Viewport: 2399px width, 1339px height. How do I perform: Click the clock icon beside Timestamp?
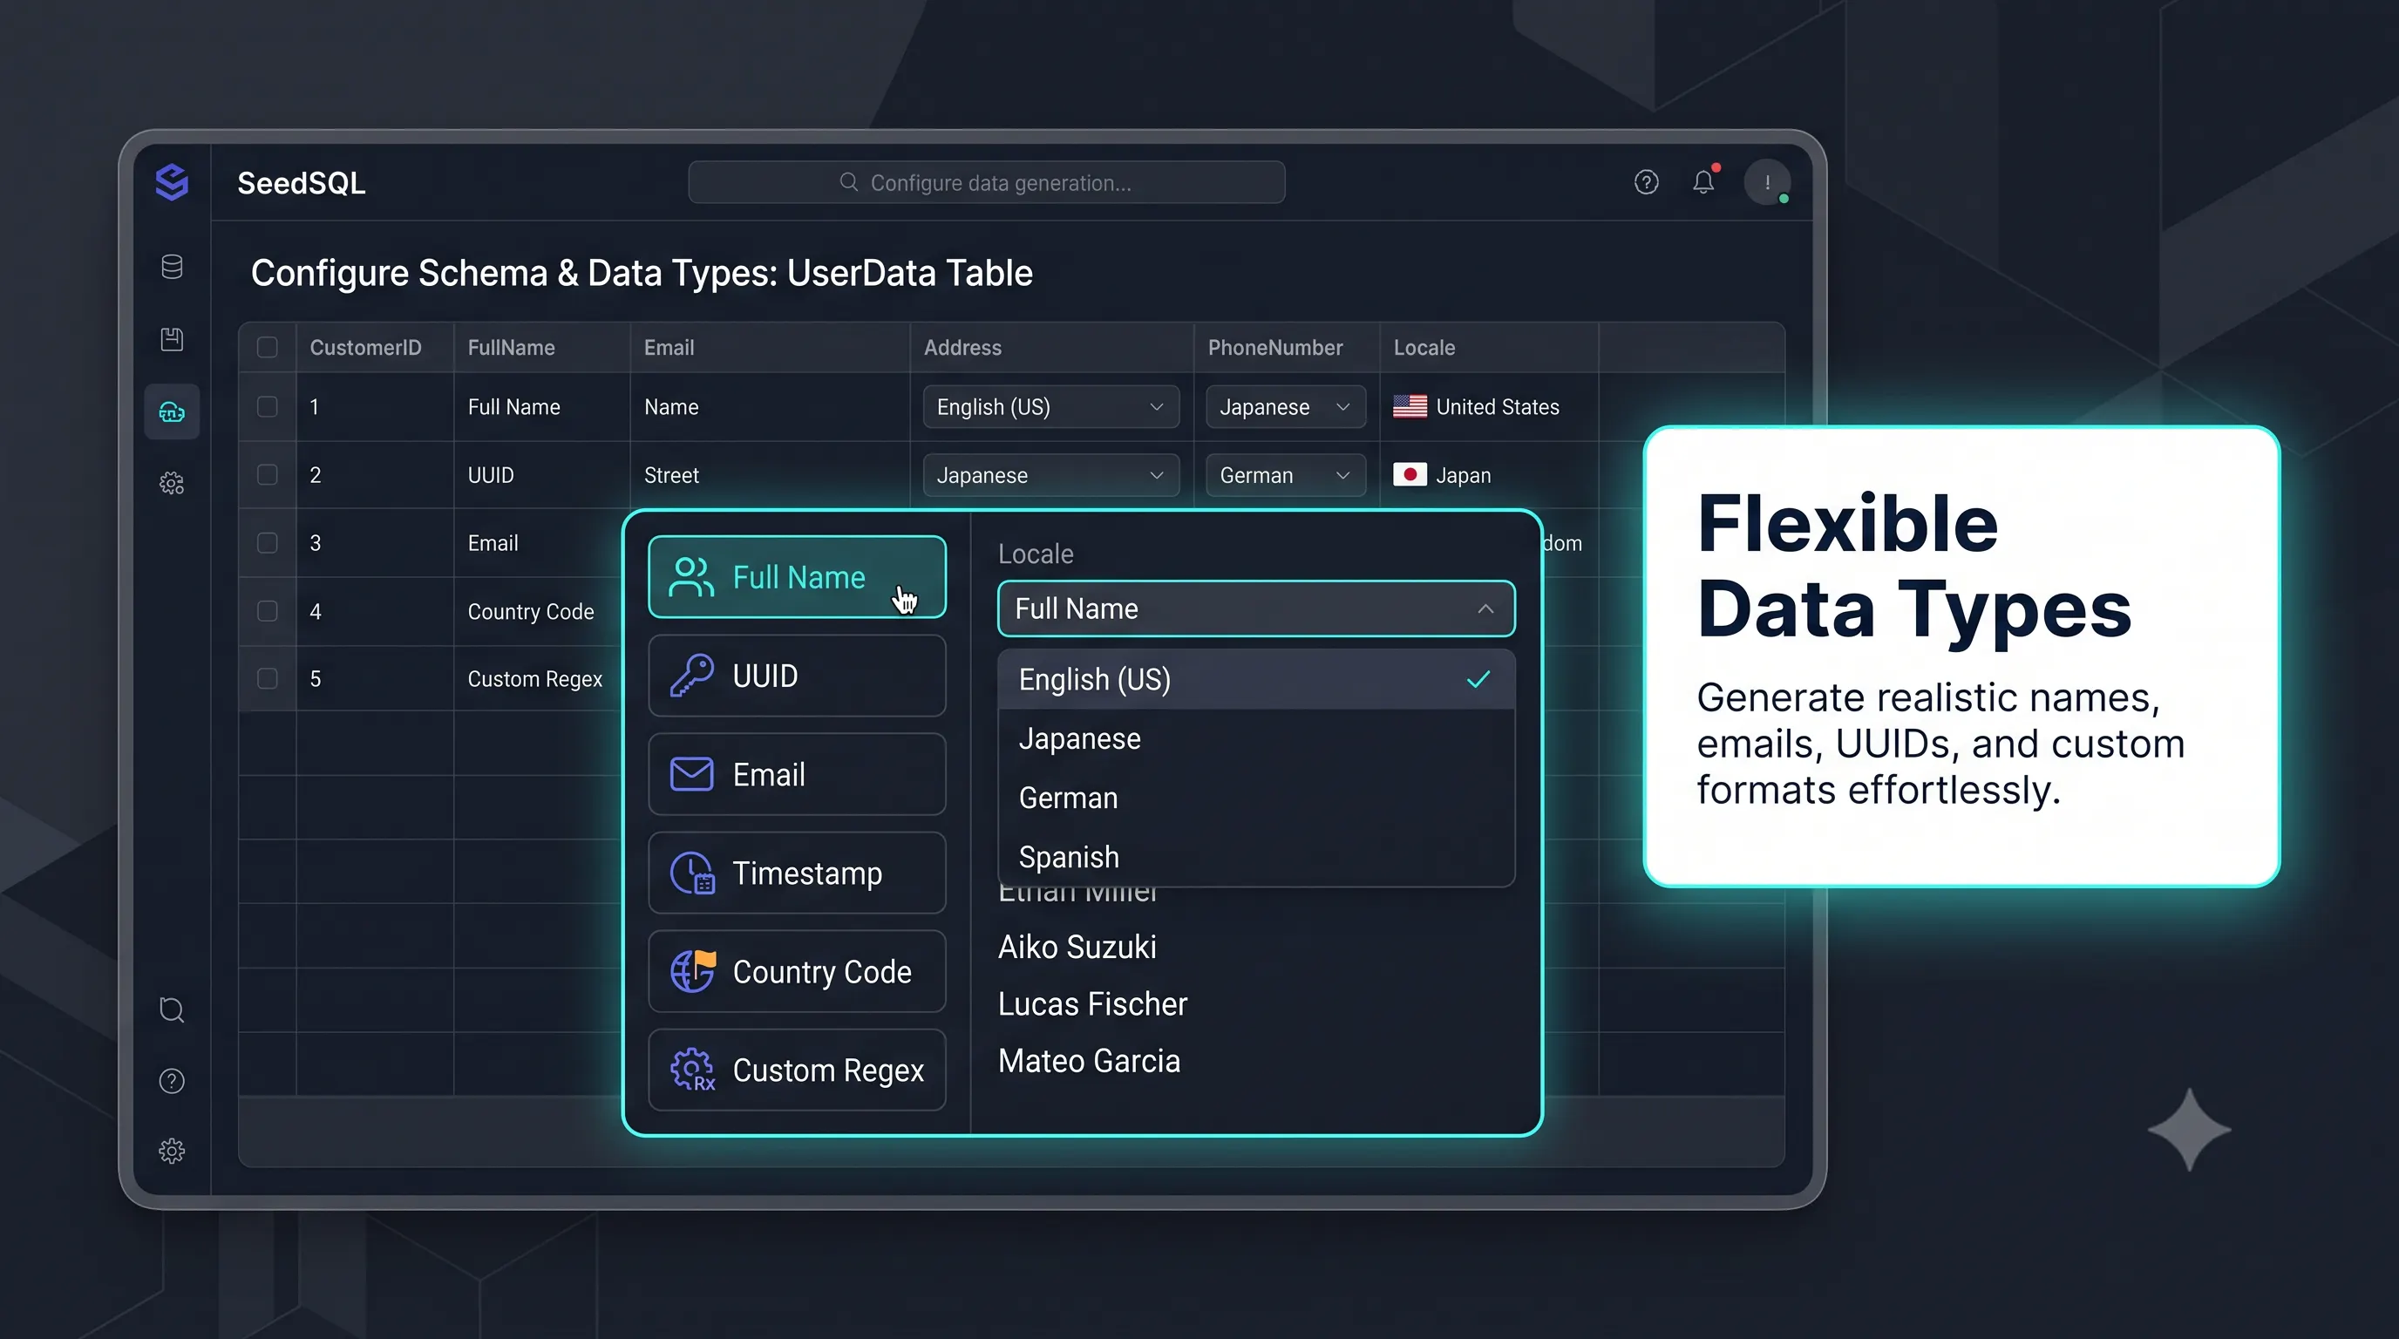692,873
